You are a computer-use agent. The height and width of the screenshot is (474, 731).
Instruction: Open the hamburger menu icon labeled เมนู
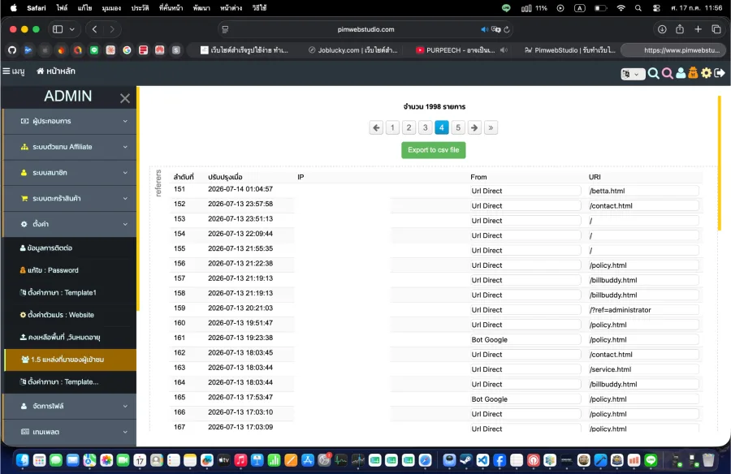(14, 71)
